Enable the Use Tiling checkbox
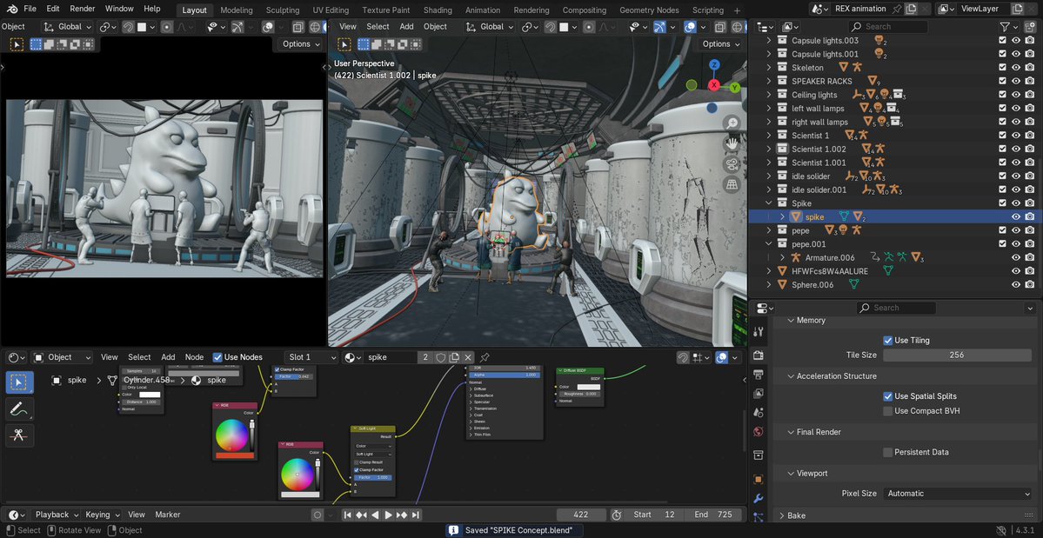This screenshot has height=538, width=1043. 888,341
